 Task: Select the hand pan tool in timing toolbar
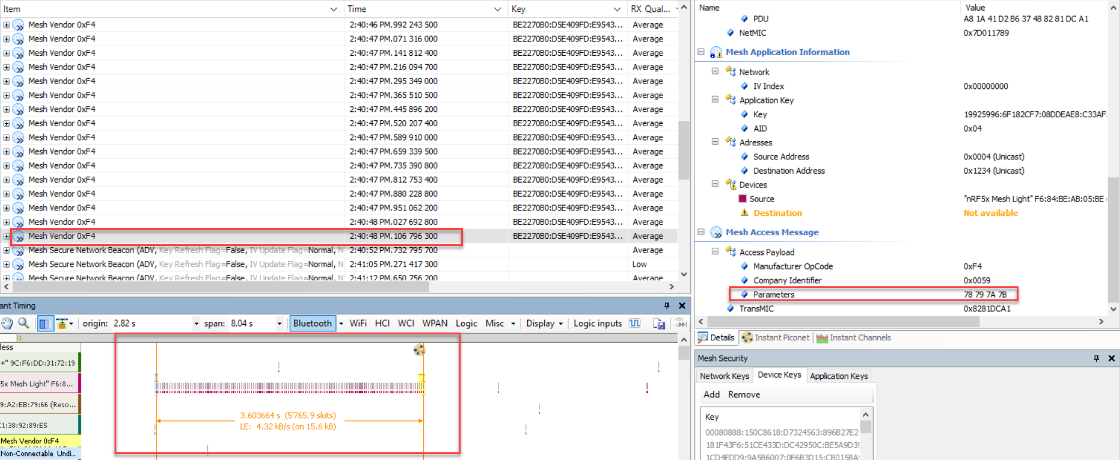7,323
